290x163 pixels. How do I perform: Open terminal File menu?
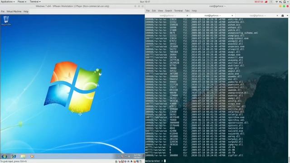[x=148, y=11]
